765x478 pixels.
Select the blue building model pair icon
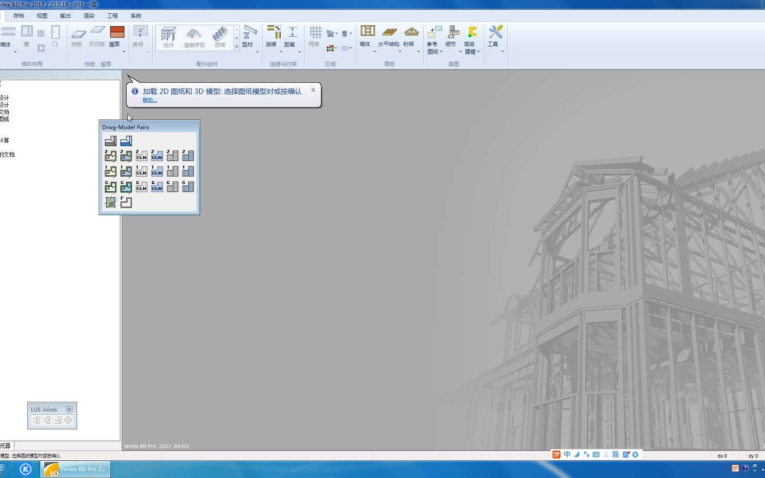(126, 141)
